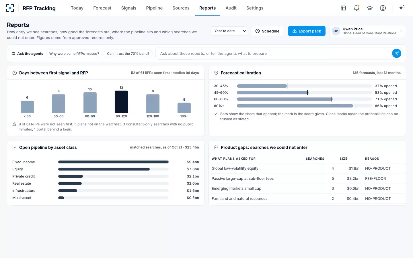The width and height of the screenshot is (413, 258).
Task: Open the notifications bell
Action: 356,8
